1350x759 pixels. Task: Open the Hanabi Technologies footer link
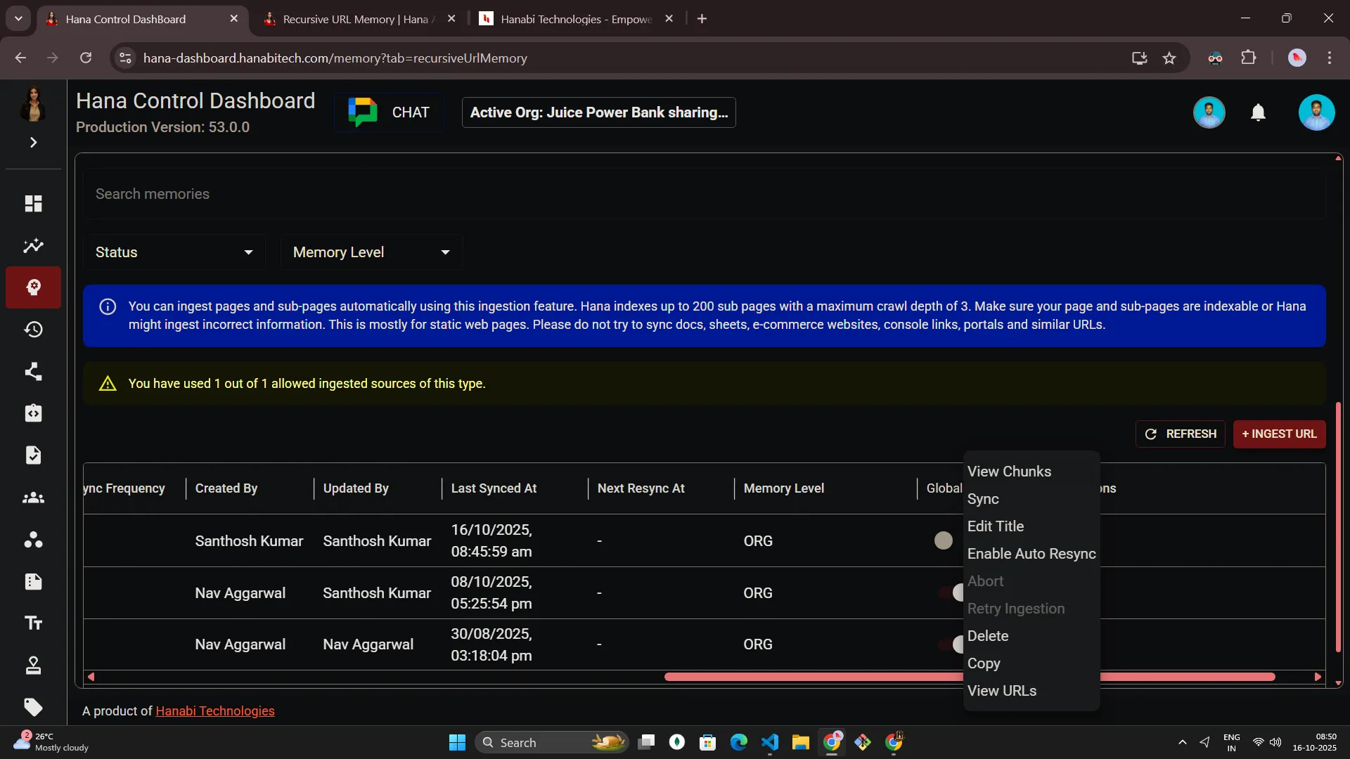point(214,711)
